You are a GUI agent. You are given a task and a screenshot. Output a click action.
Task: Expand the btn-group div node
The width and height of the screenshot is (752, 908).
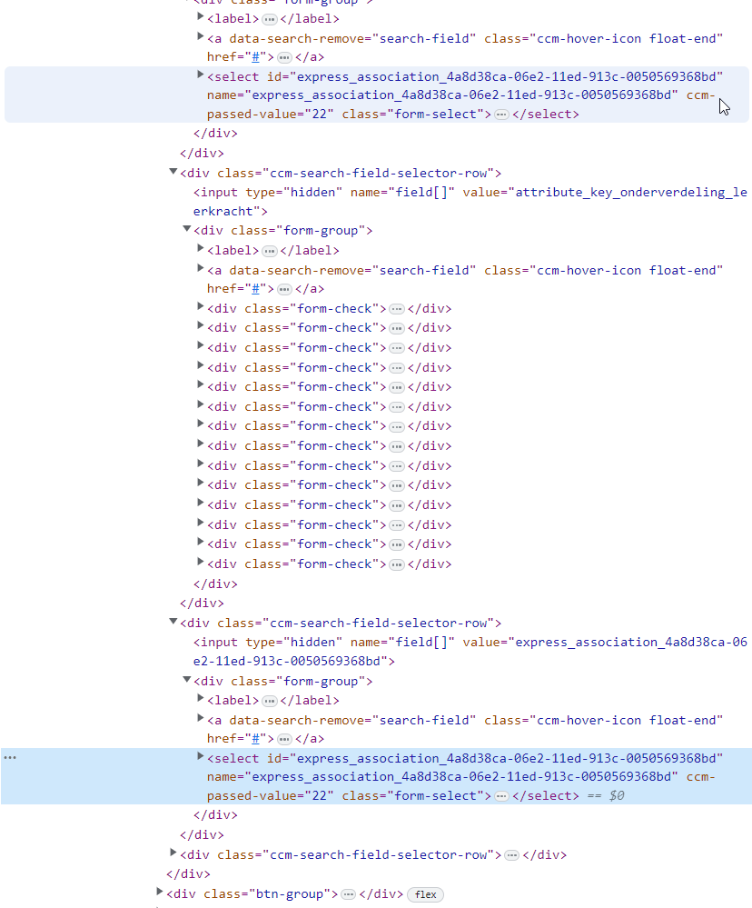pos(159,892)
